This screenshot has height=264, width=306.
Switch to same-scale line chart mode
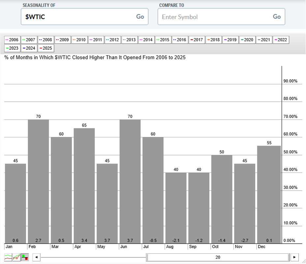point(16,257)
